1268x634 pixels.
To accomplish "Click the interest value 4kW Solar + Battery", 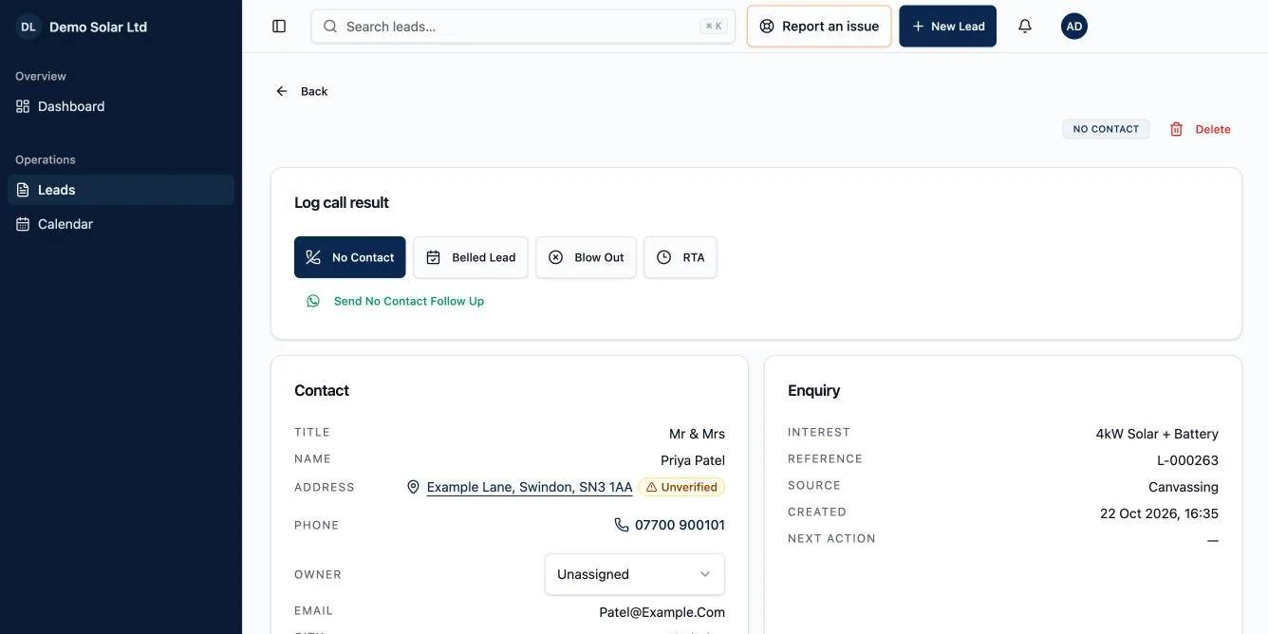I will coord(1157,434).
